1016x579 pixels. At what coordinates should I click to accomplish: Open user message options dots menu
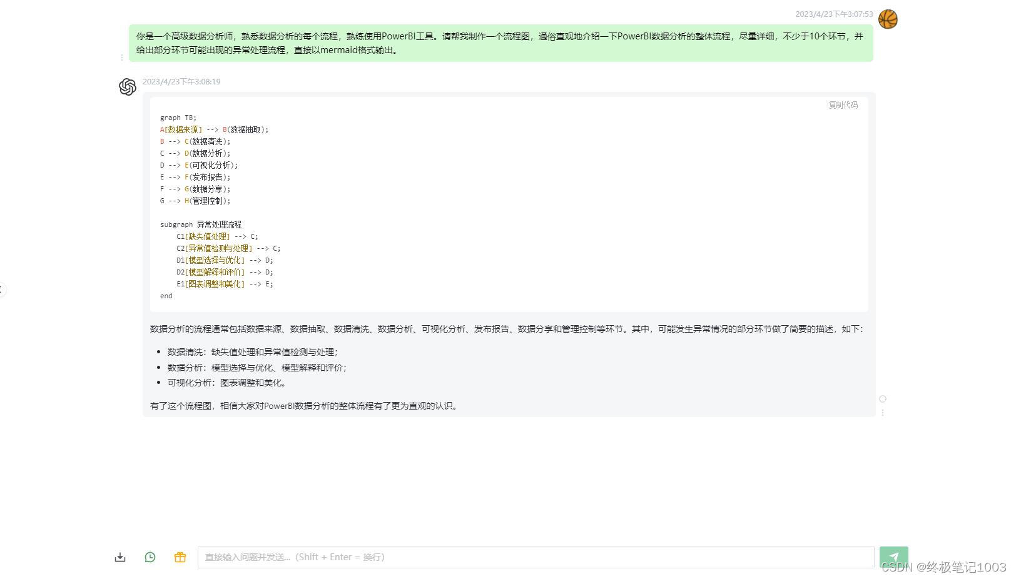pos(121,58)
